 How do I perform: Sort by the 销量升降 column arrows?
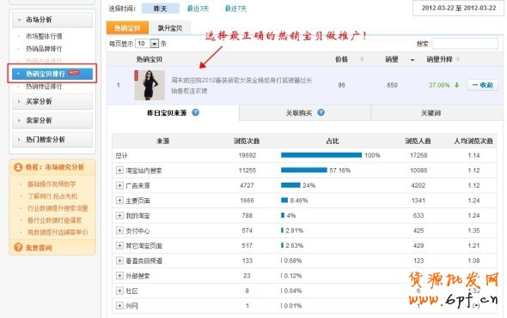click(457, 59)
